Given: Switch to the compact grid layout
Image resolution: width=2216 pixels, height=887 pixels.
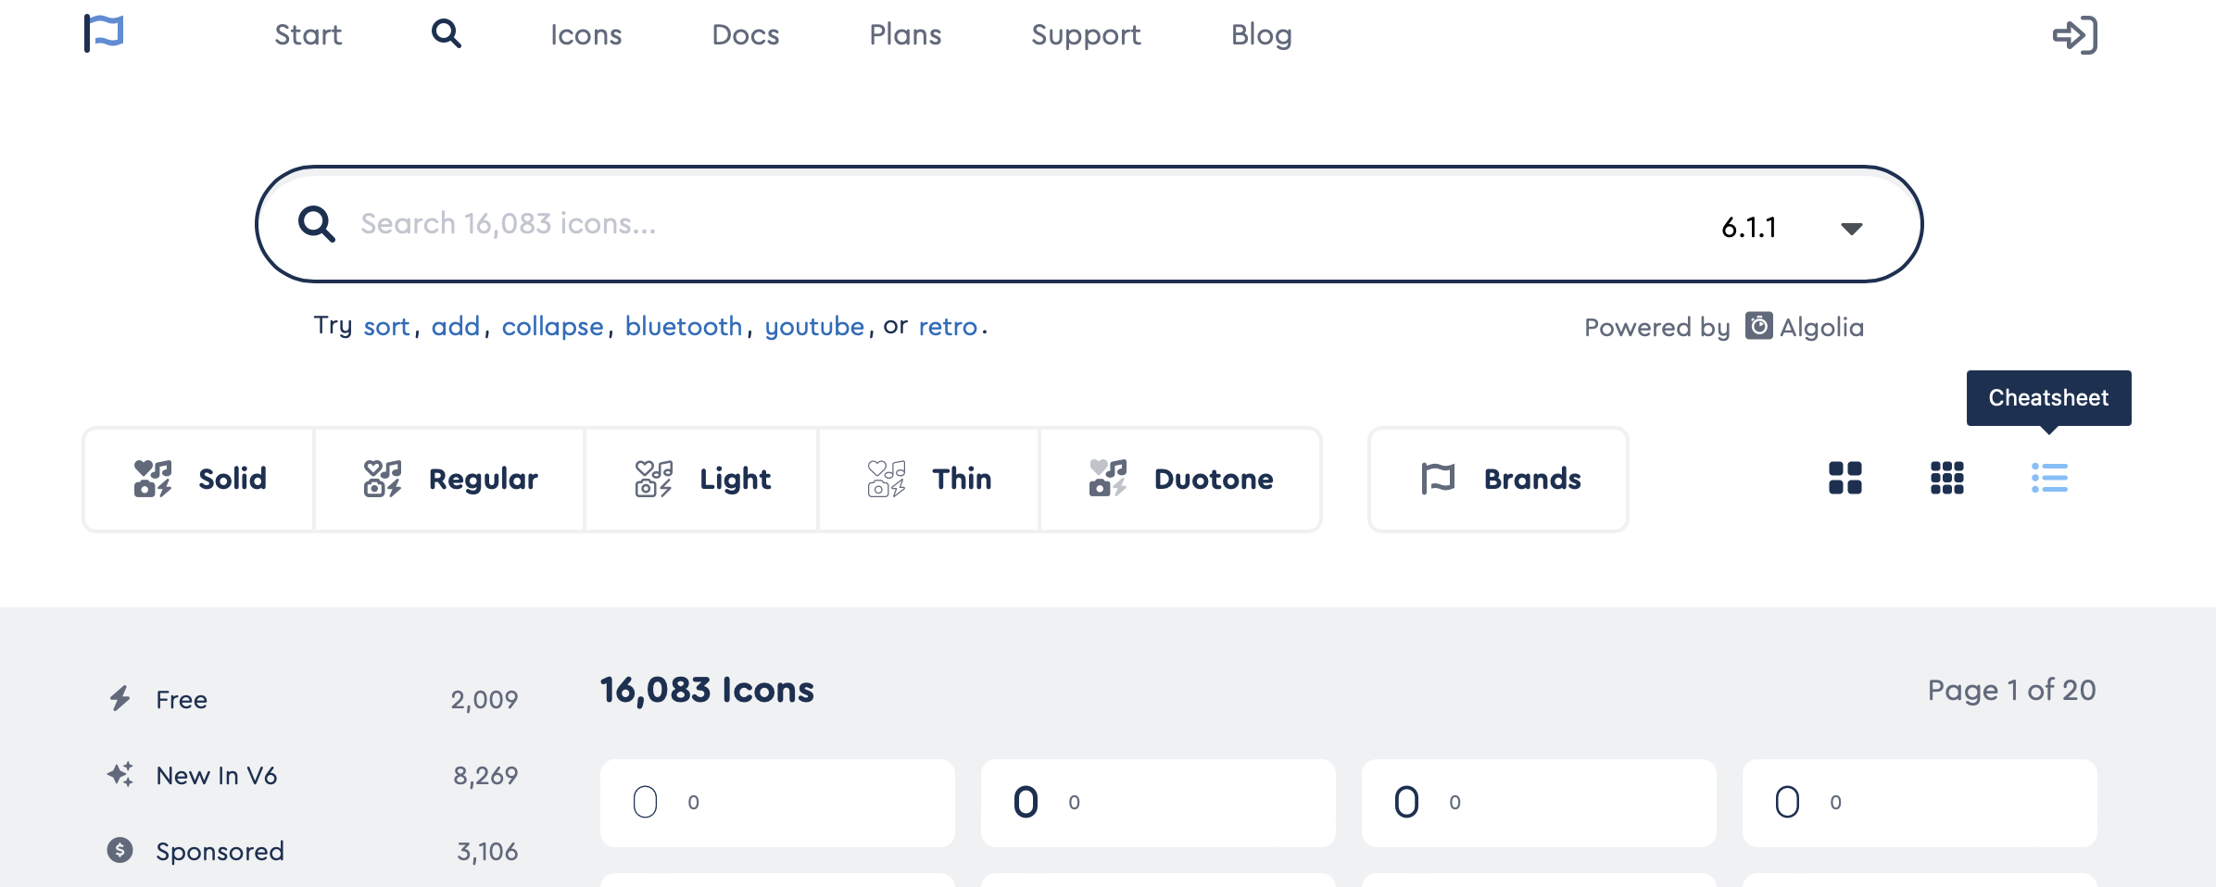Looking at the screenshot, I should [1947, 479].
